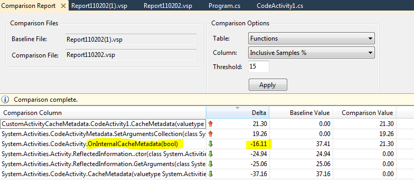Sort by the Comparison Column header

[x=103, y=113]
